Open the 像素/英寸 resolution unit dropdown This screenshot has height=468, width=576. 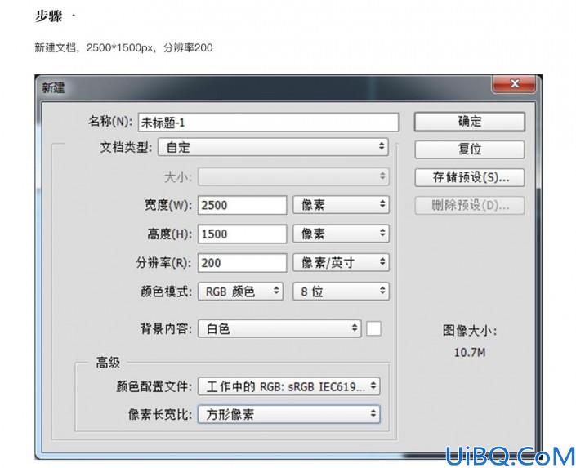point(341,262)
